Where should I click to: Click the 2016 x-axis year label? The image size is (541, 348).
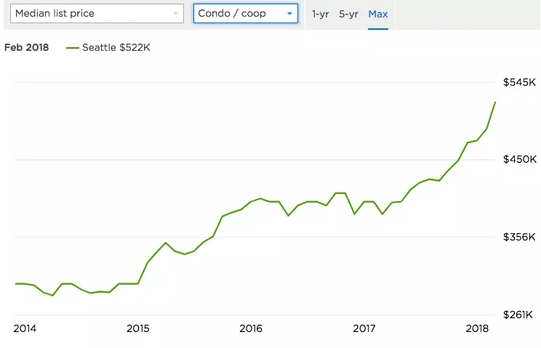click(x=251, y=328)
